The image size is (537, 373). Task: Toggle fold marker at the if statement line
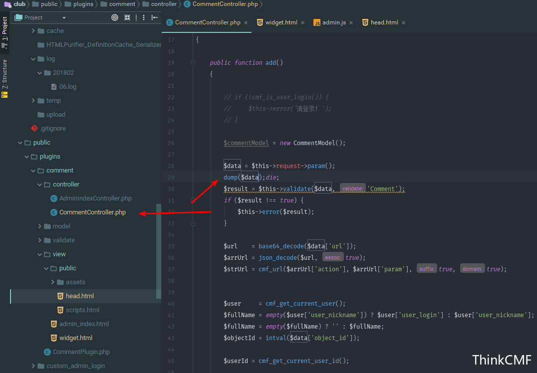click(x=193, y=200)
